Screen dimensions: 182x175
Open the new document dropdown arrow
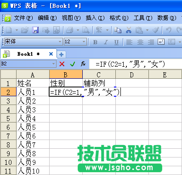(x=17, y=30)
